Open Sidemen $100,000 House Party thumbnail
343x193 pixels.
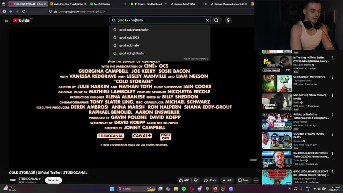277,140
